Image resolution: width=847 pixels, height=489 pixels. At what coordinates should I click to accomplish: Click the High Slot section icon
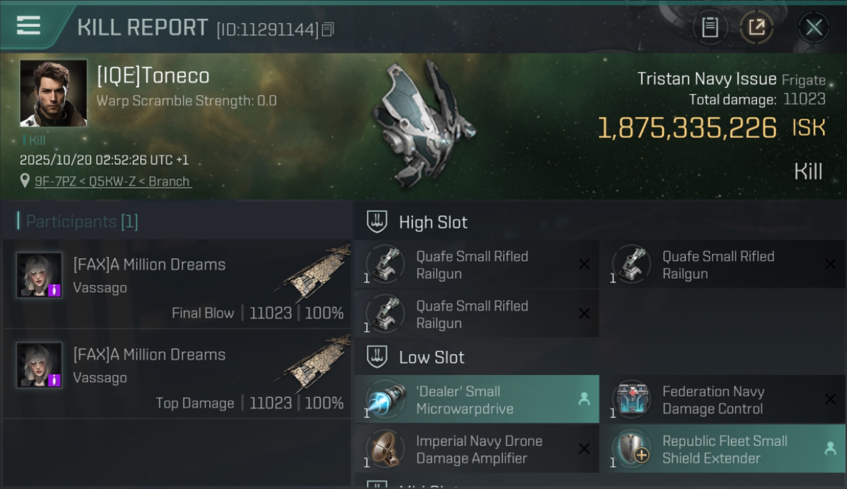[377, 222]
